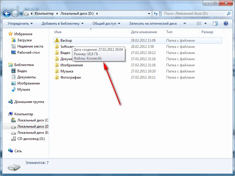Open the Документы library in sidebar

(26, 77)
